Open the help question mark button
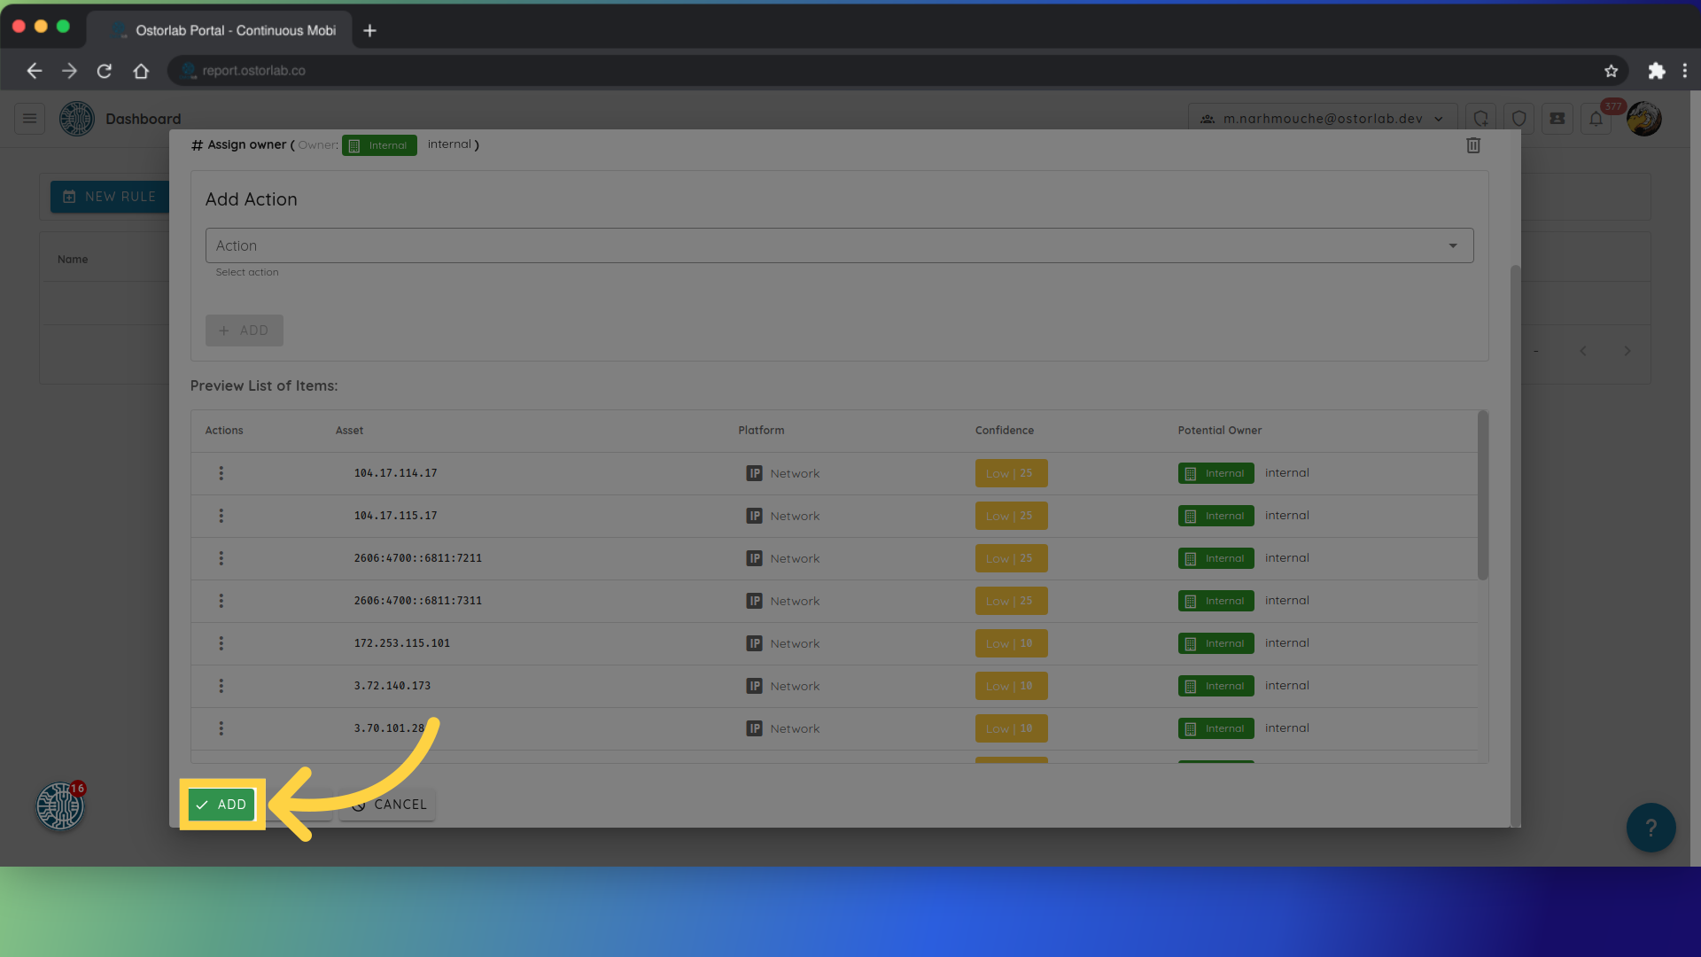This screenshot has height=957, width=1701. [1650, 828]
